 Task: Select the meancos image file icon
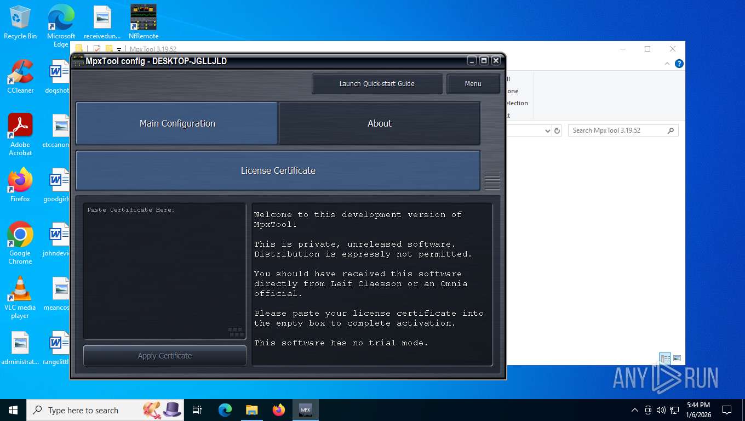(x=57, y=294)
